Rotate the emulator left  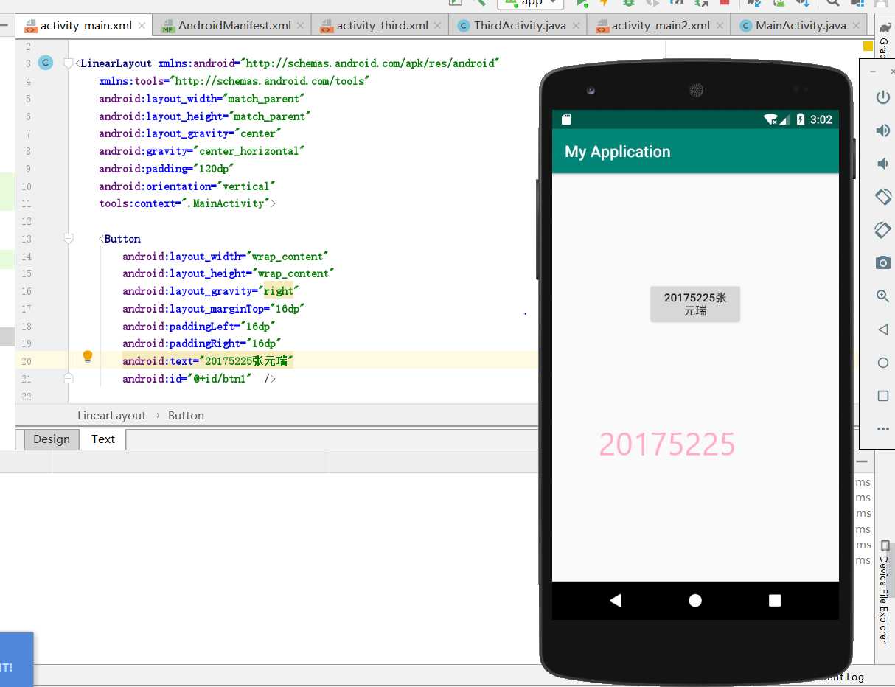[x=882, y=197]
